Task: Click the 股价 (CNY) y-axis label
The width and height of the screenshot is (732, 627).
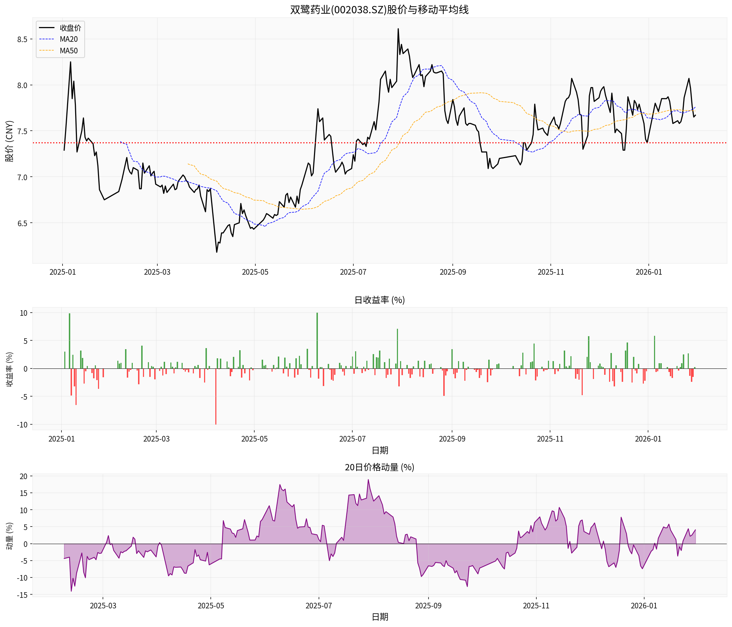Action: coord(9,141)
